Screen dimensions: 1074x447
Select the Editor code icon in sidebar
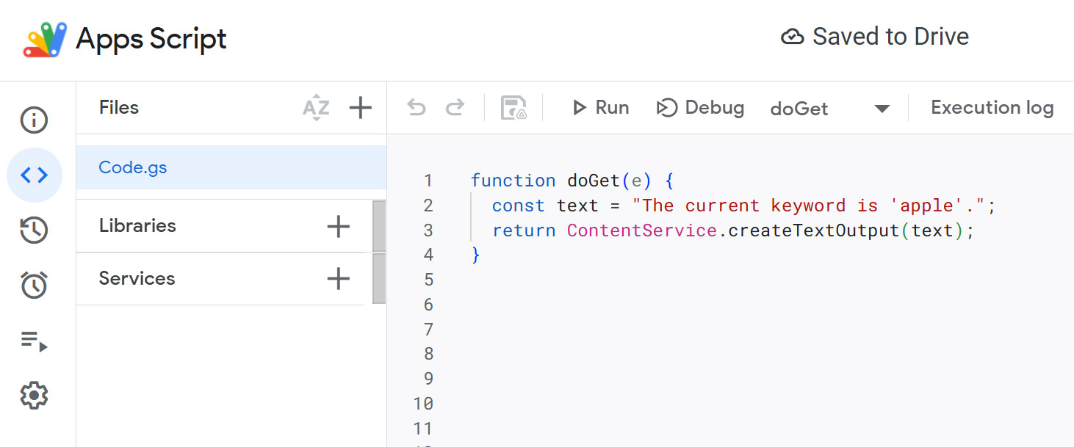pos(34,175)
